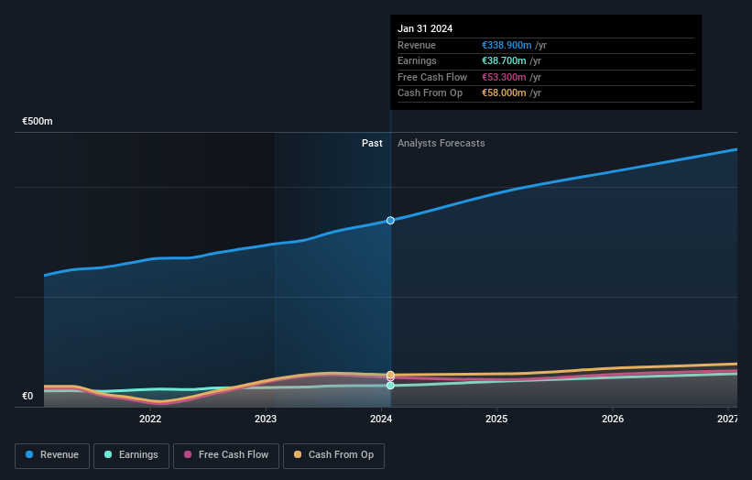Screen dimensions: 752x480
Task: Click the €58.000m cash from op value
Action: (504, 93)
